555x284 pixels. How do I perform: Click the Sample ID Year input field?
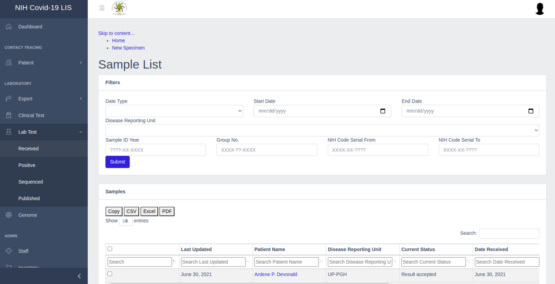click(x=155, y=150)
